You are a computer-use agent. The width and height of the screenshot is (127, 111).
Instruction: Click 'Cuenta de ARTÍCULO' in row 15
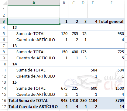coord(36,94)
